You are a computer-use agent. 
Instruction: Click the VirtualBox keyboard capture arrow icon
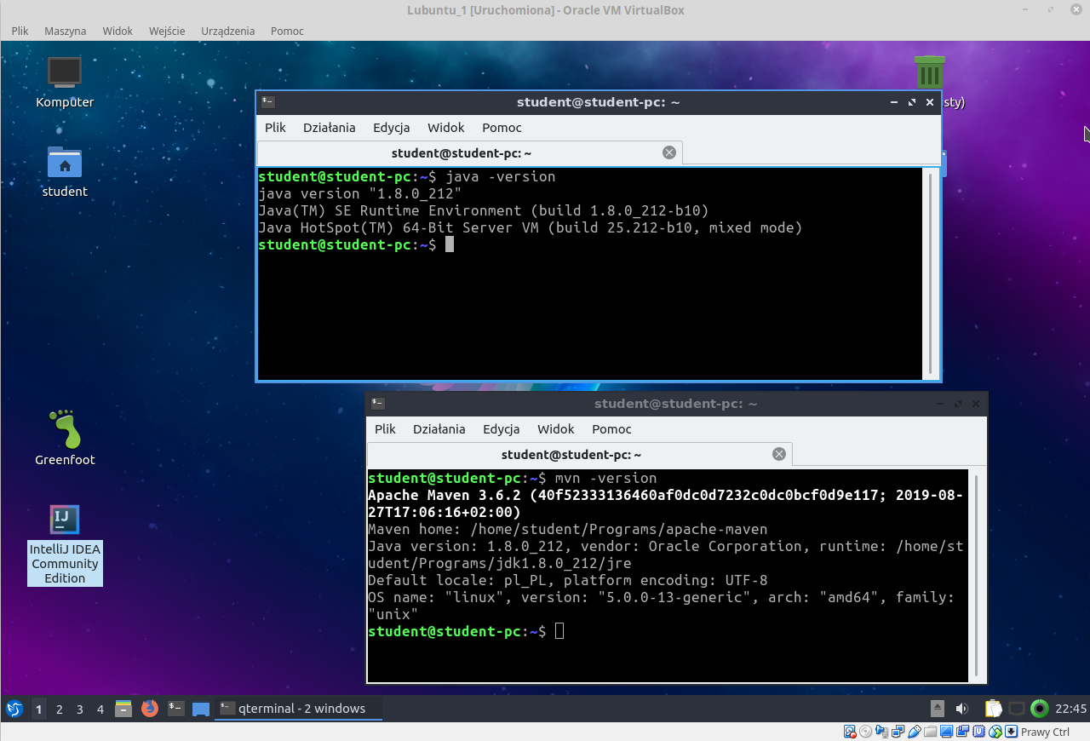tap(1011, 732)
